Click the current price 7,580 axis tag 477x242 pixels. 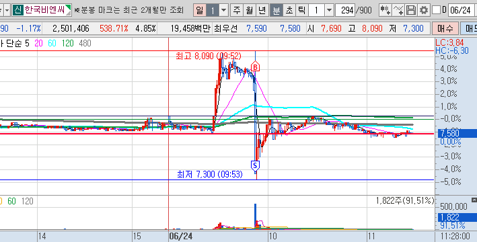pyautogui.click(x=457, y=133)
